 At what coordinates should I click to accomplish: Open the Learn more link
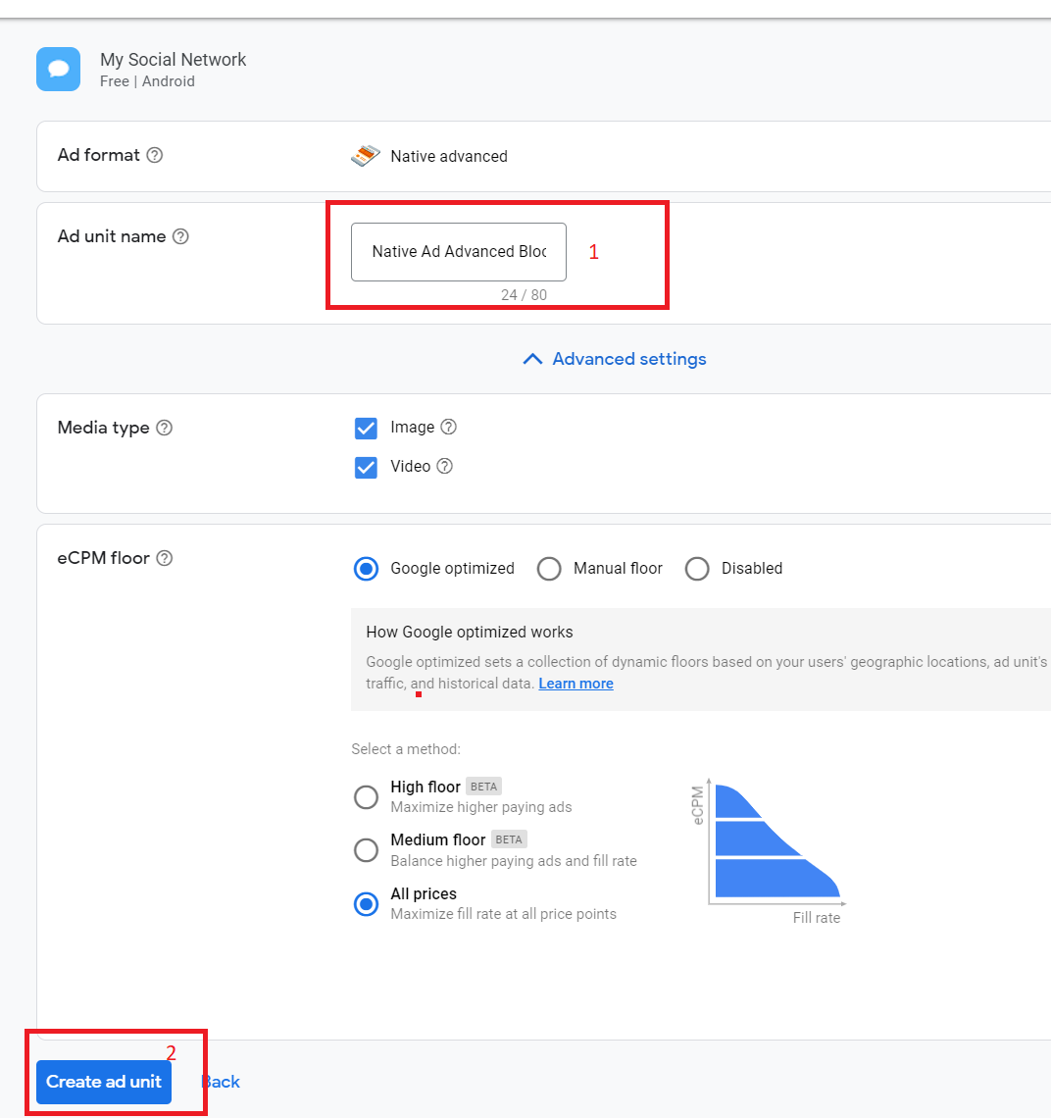click(576, 684)
